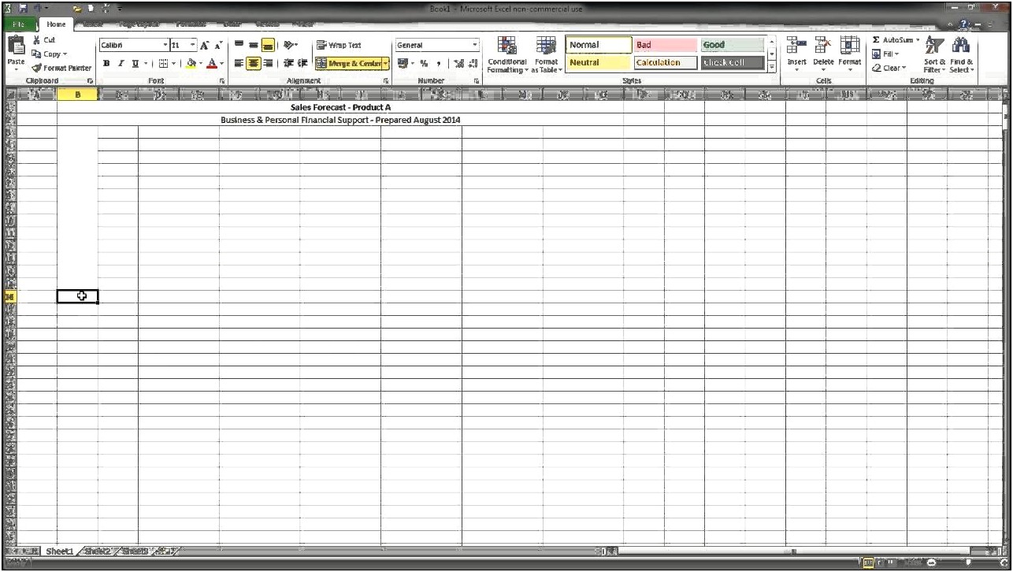Viewport: 1013px width, 572px height.
Task: Select Middle Align in Alignment group
Action: [x=253, y=46]
